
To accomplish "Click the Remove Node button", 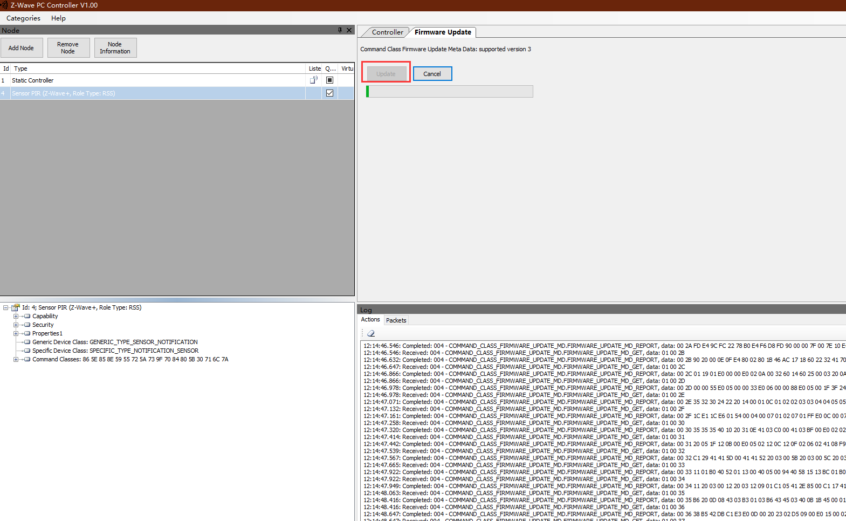I will (x=68, y=48).
